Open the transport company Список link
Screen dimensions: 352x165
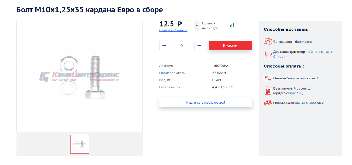279,57
